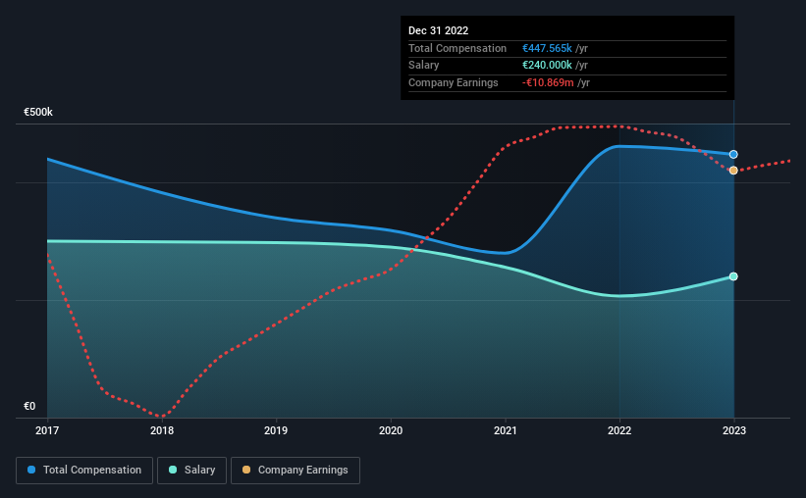This screenshot has width=806, height=498.
Task: Toggle the Company Earnings legend button
Action: click(x=296, y=471)
